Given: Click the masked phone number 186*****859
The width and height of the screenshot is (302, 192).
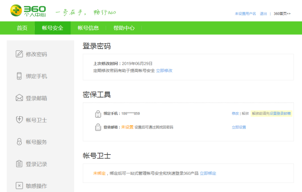Looking at the screenshot, I should (130, 114).
